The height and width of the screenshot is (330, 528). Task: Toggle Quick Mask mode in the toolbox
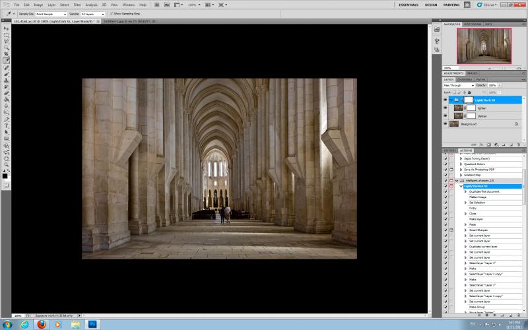(6, 185)
